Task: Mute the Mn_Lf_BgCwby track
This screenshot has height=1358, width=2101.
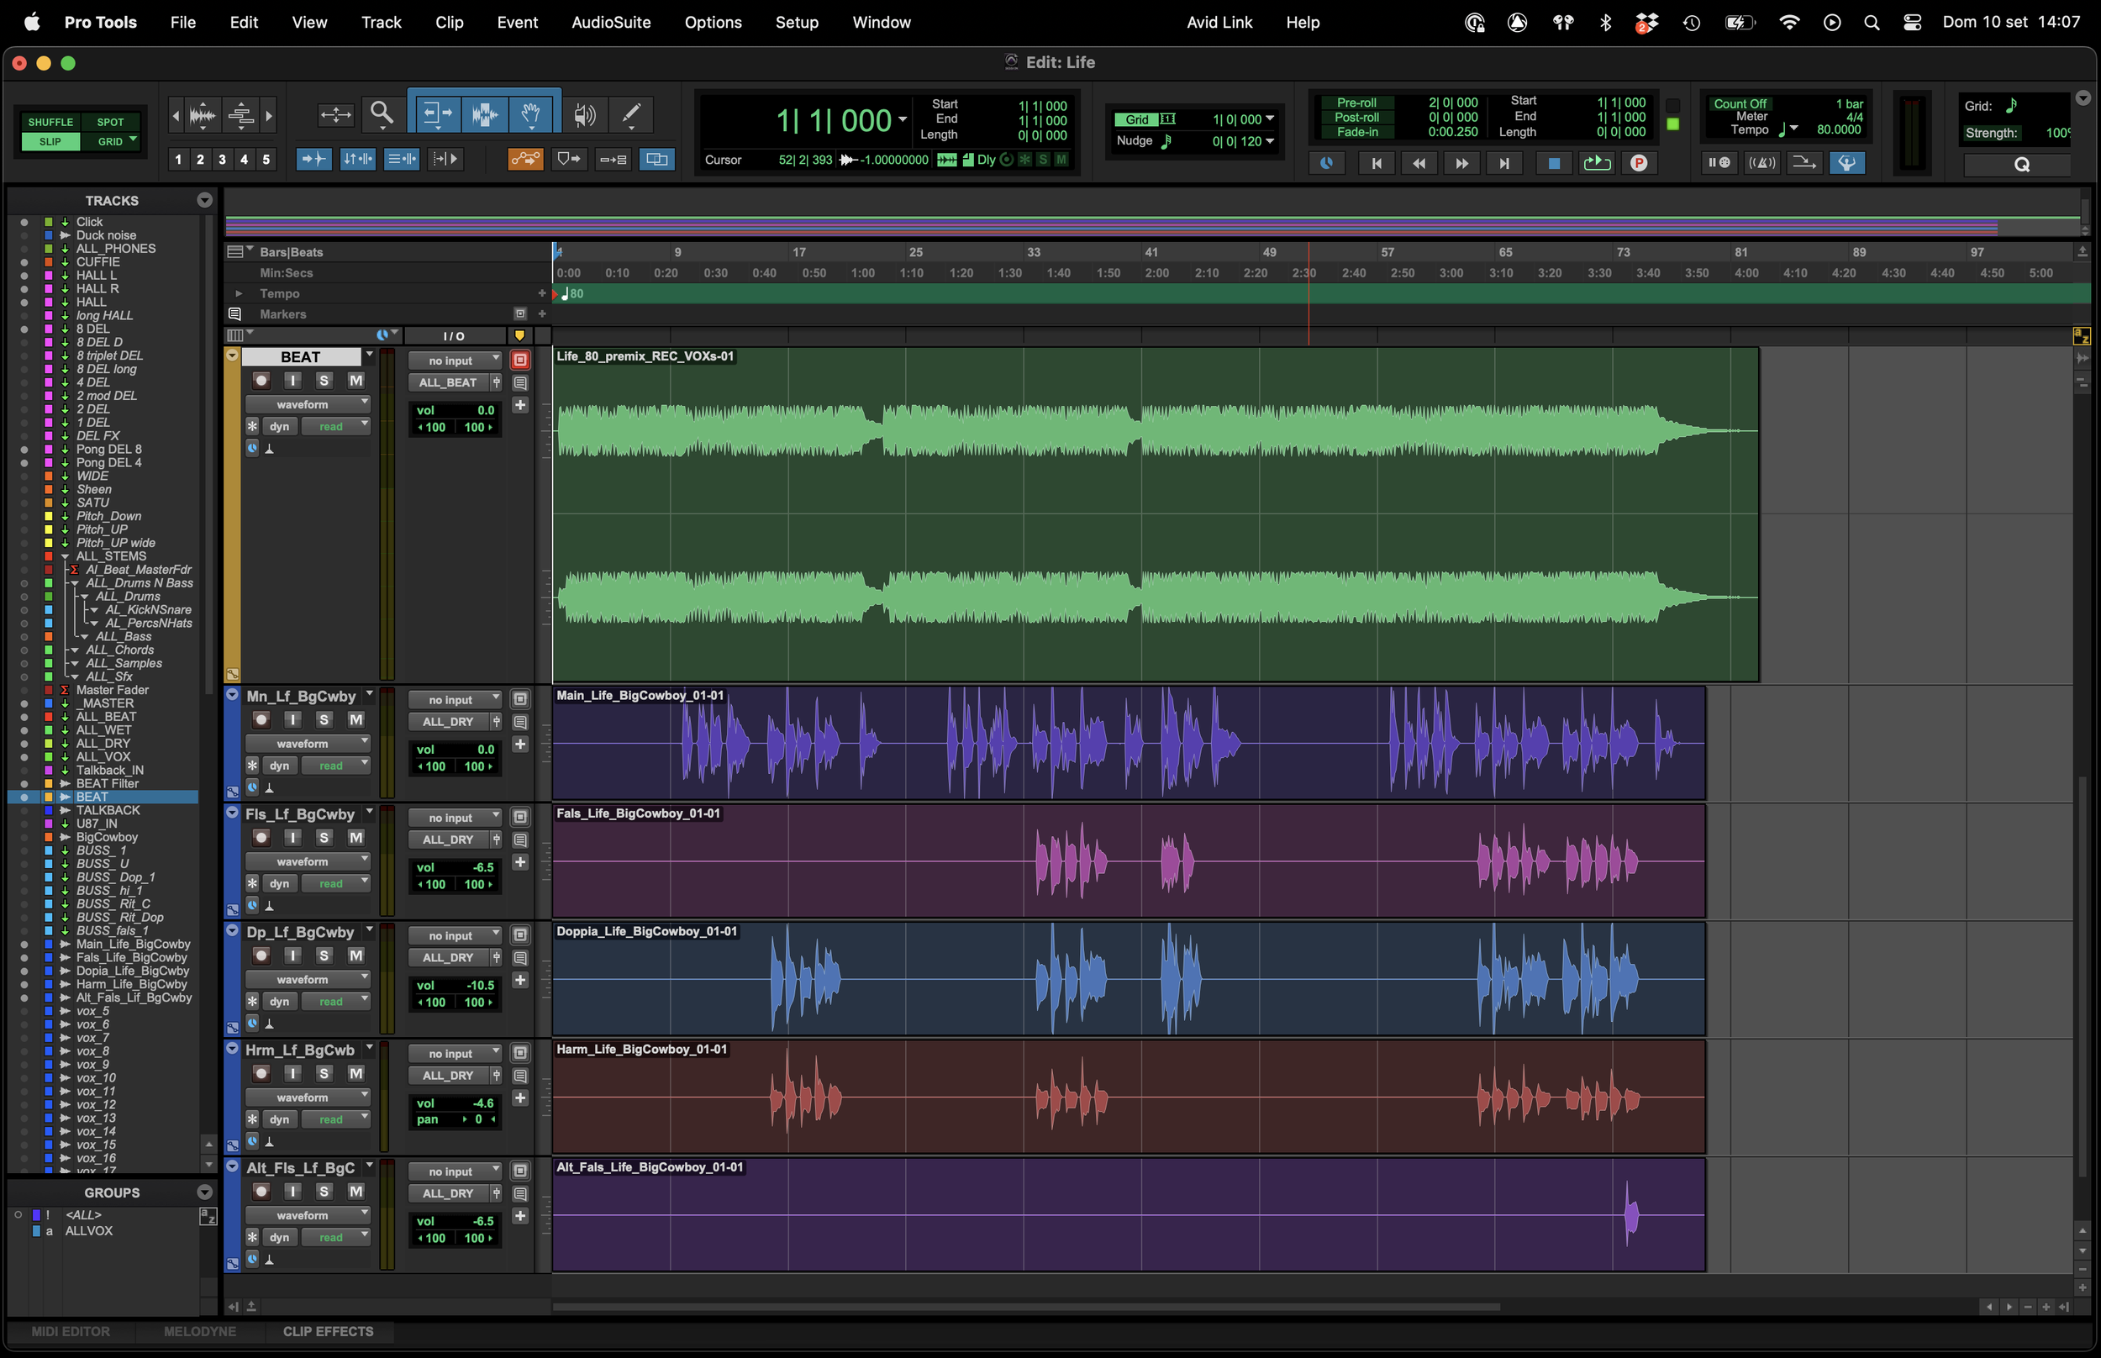Action: pos(355,719)
